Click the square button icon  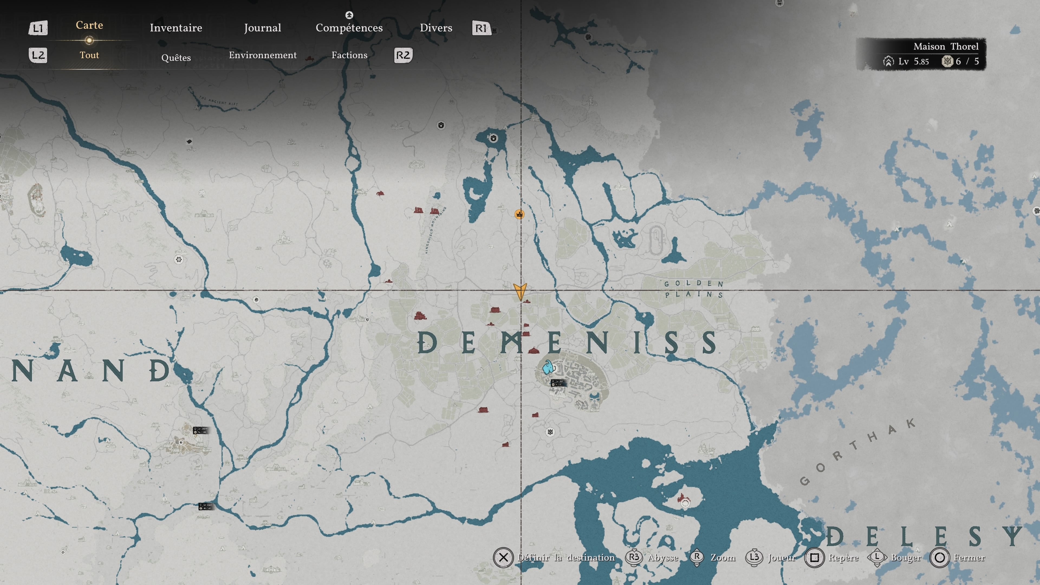(814, 558)
